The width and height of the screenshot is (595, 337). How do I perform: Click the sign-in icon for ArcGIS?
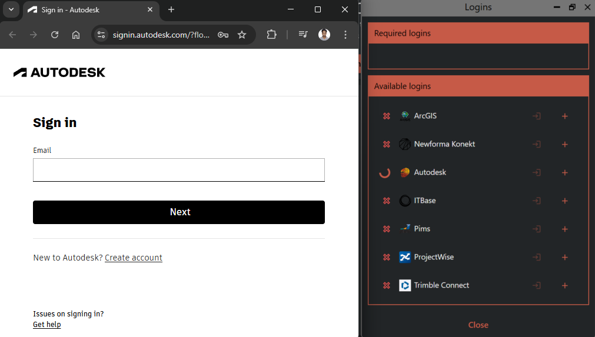pos(536,116)
